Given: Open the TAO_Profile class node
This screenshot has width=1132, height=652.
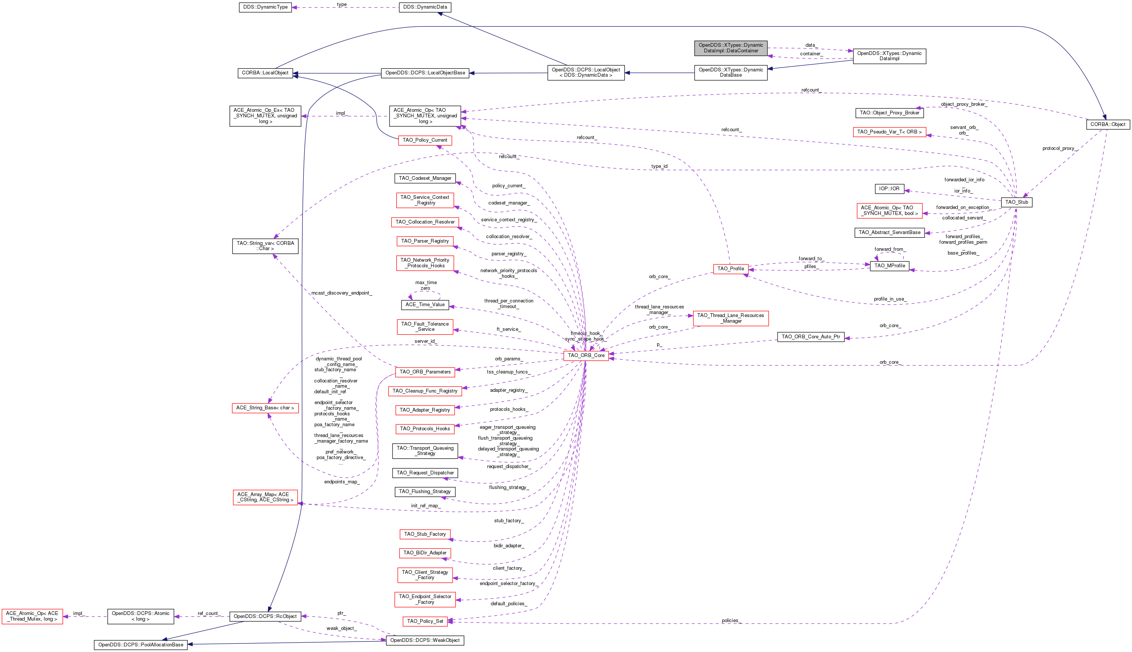Looking at the screenshot, I should tap(730, 269).
